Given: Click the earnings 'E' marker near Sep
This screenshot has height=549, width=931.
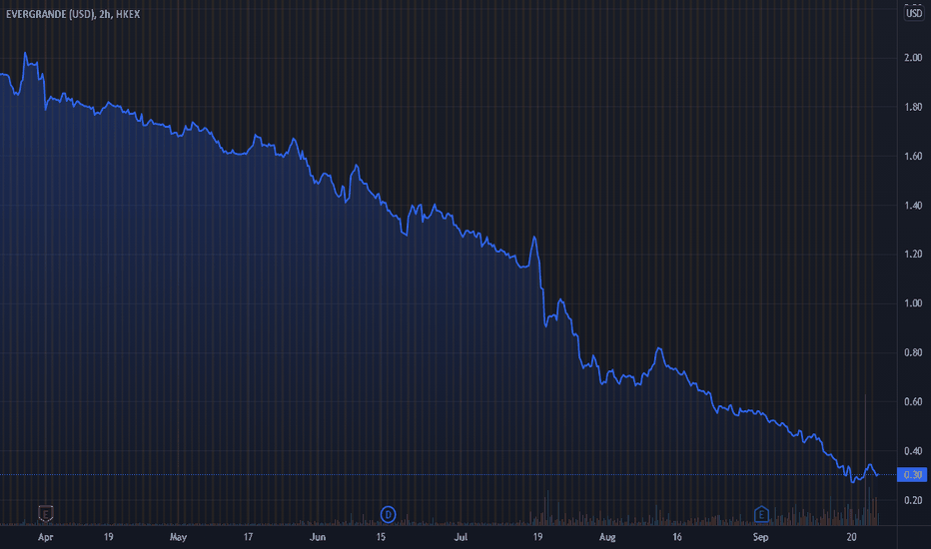Looking at the screenshot, I should (761, 514).
